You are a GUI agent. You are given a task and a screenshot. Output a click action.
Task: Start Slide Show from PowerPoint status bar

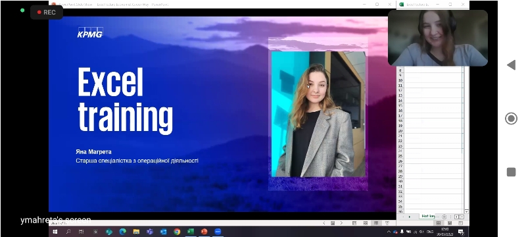click(387, 223)
